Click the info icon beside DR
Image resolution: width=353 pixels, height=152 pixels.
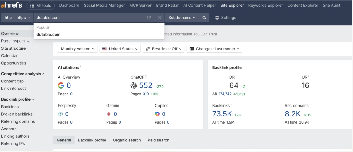coord(236,76)
